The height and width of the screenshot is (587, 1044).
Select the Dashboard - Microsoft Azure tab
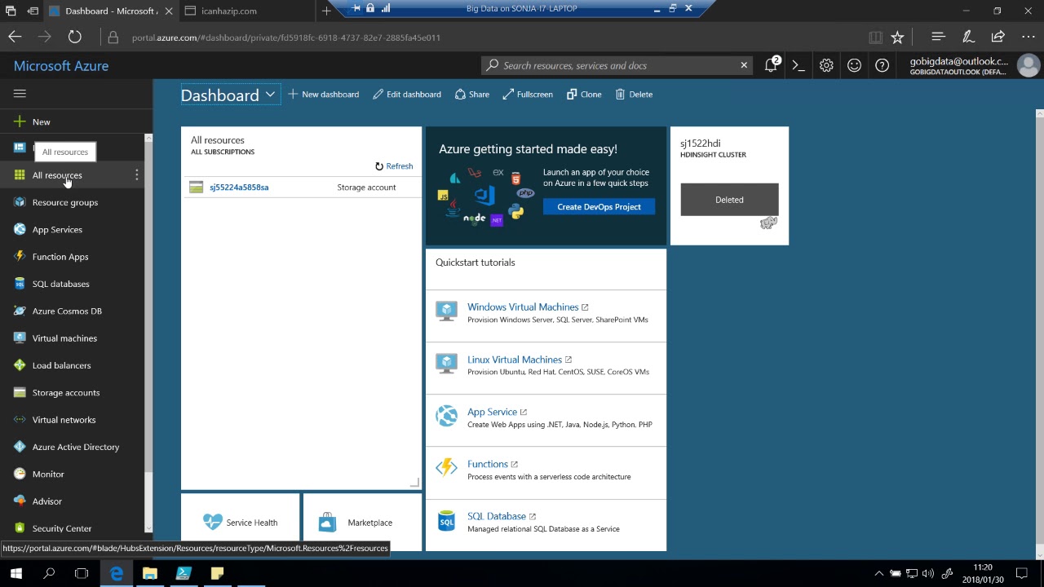tap(110, 11)
